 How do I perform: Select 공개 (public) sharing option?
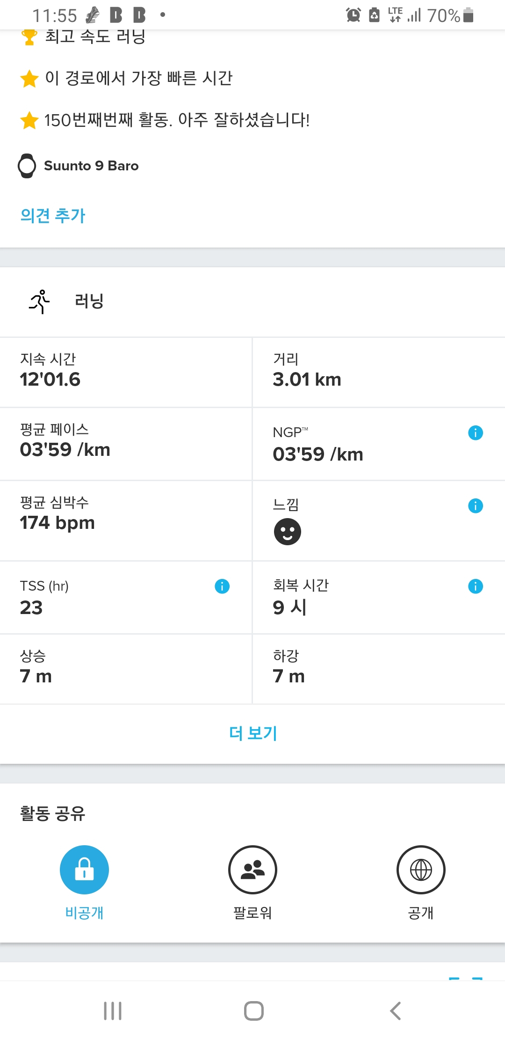click(x=421, y=870)
